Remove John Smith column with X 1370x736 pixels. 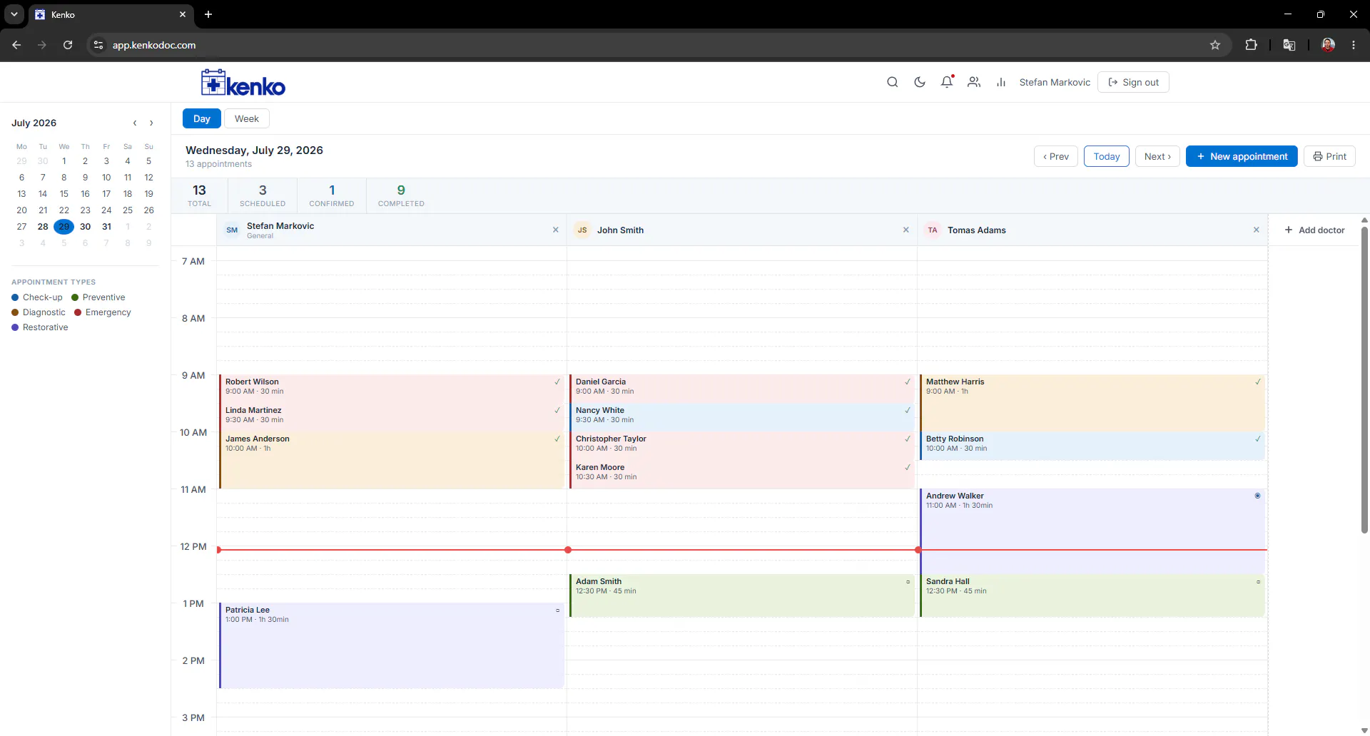[906, 230]
